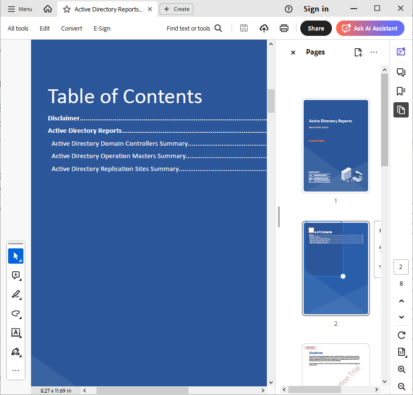Click the thumbnail size handle on page 2
The height and width of the screenshot is (395, 413).
point(343,277)
